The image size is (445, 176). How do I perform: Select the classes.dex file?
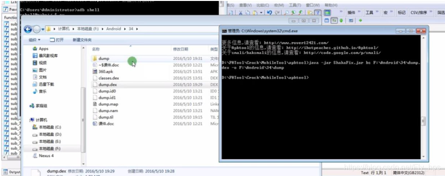point(106,78)
